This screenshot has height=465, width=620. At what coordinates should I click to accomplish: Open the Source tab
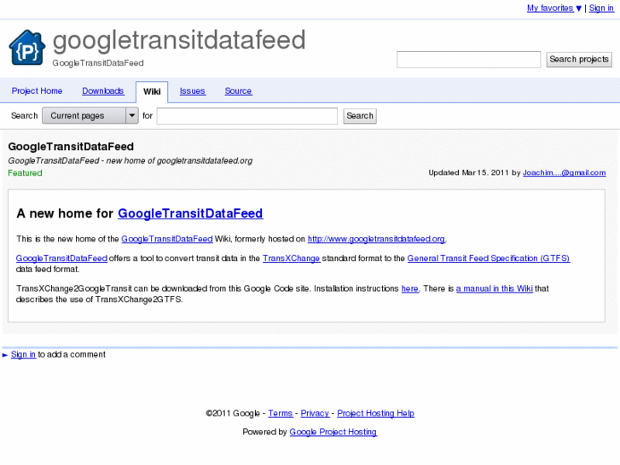[238, 91]
